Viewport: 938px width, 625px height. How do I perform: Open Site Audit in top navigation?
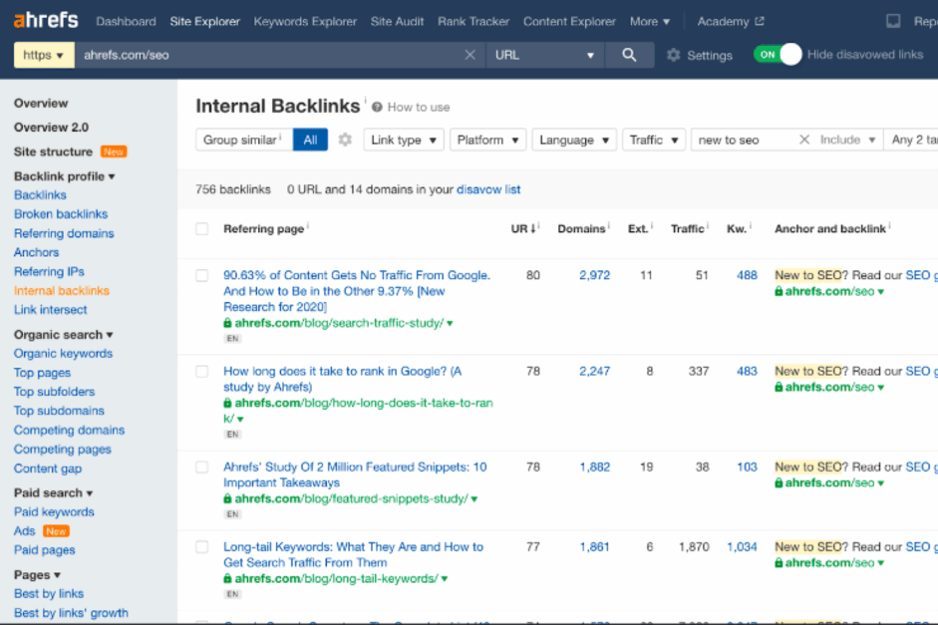397,22
